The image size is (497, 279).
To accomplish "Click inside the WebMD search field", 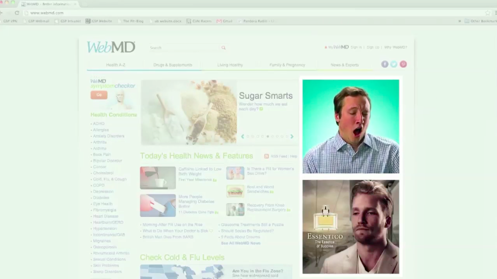I will point(184,48).
